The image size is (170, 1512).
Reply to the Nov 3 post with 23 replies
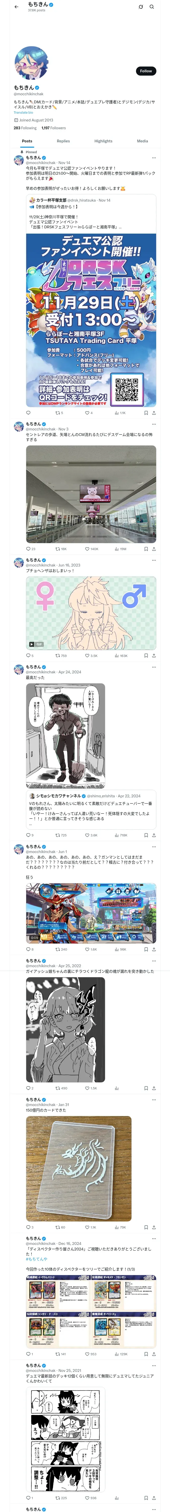[31, 549]
